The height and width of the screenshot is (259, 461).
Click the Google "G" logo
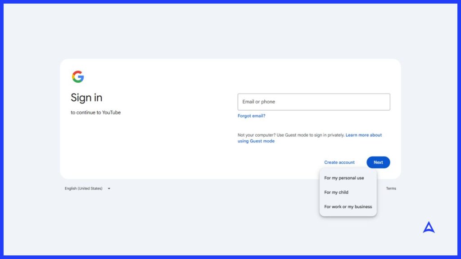coord(78,77)
